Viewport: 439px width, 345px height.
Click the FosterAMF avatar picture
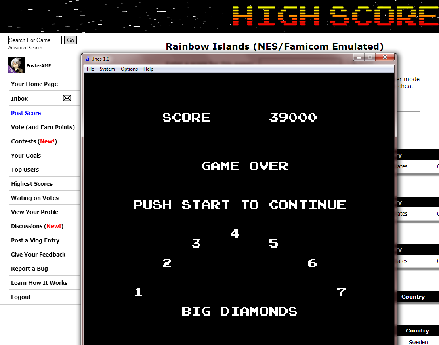pyautogui.click(x=17, y=65)
